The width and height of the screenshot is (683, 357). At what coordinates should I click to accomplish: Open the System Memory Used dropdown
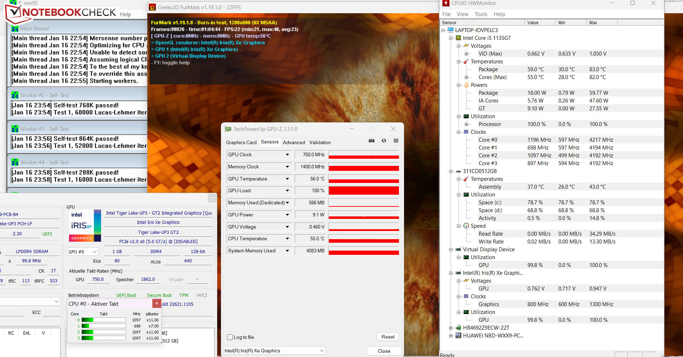click(x=287, y=251)
